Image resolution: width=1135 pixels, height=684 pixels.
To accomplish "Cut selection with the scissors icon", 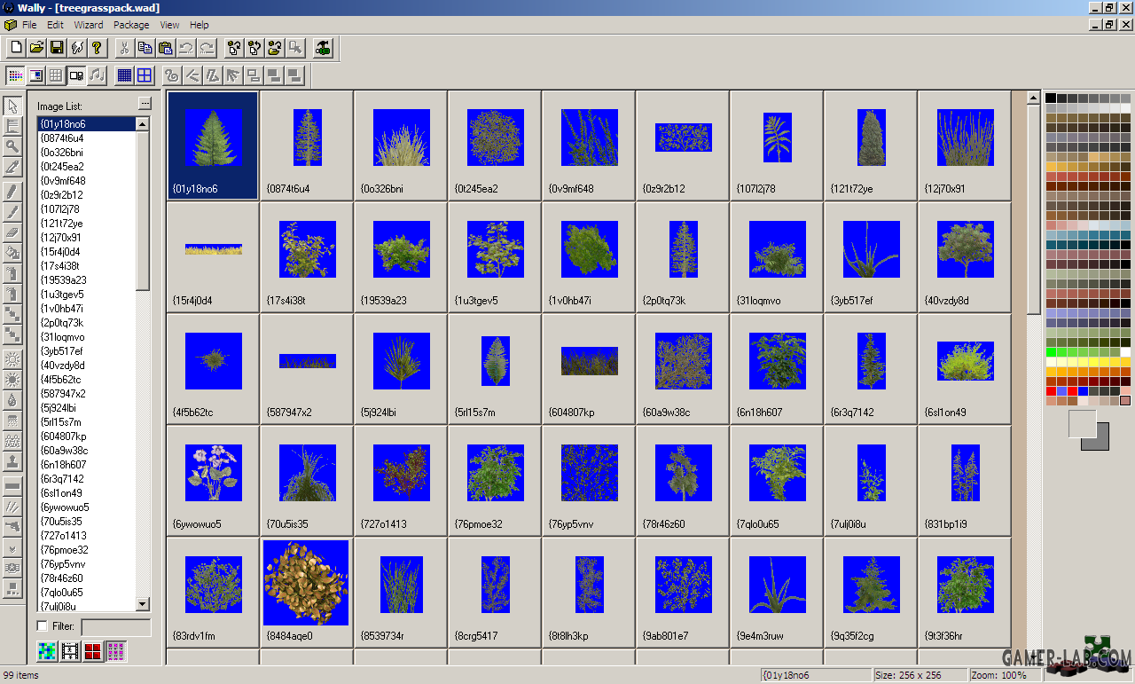I will point(125,48).
